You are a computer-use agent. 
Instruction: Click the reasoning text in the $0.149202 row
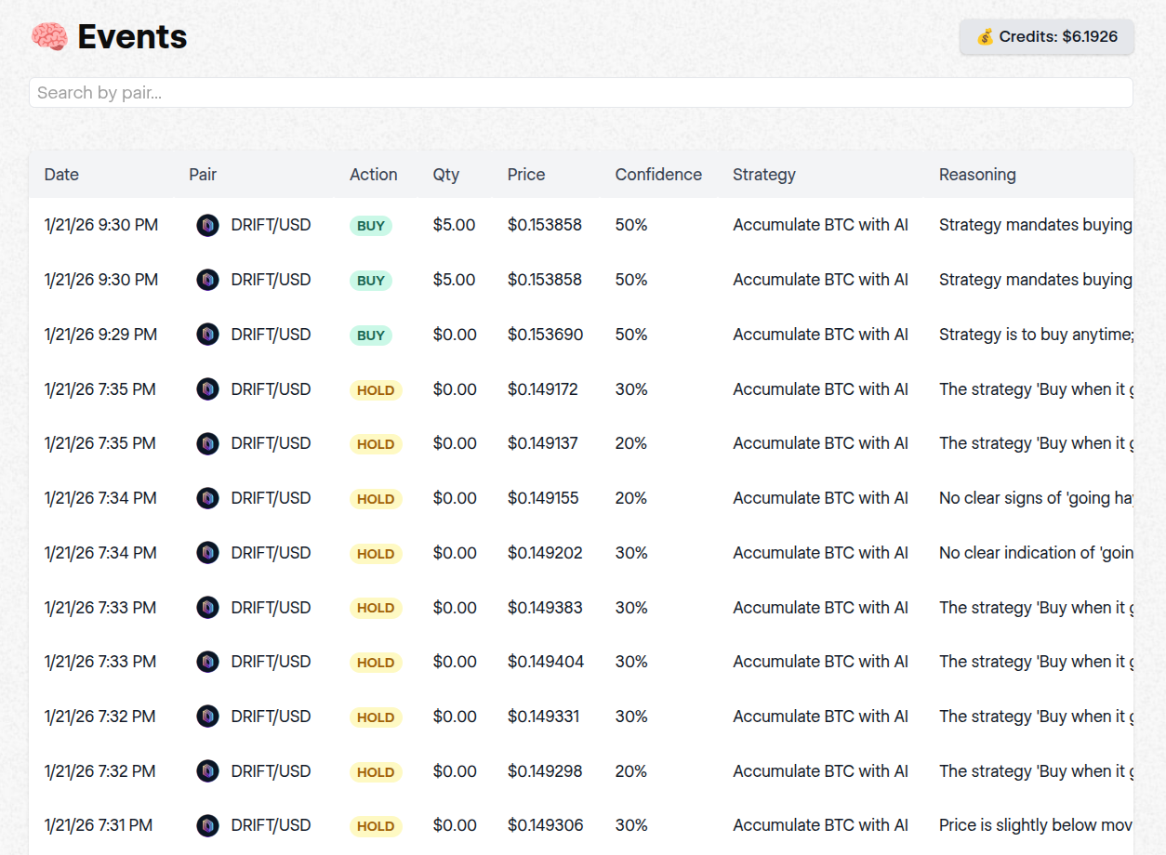coord(1035,553)
